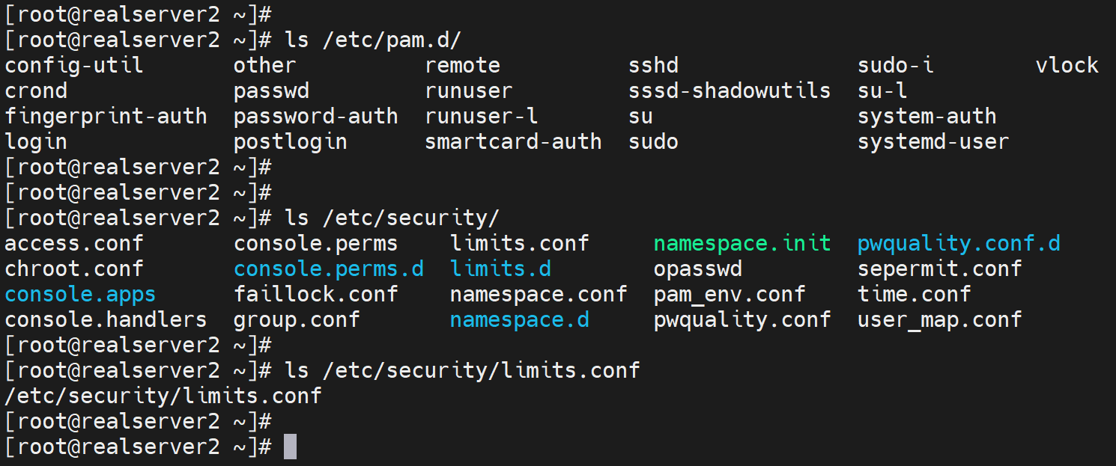Click the system-auth file name

coord(927,116)
